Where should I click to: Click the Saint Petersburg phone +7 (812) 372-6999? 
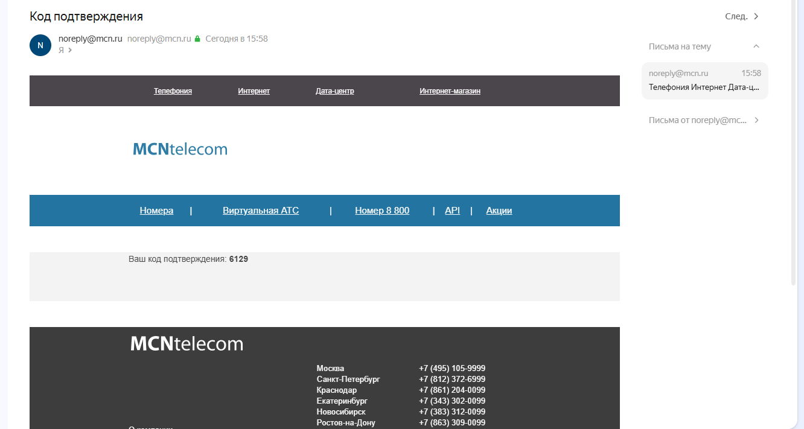point(452,379)
